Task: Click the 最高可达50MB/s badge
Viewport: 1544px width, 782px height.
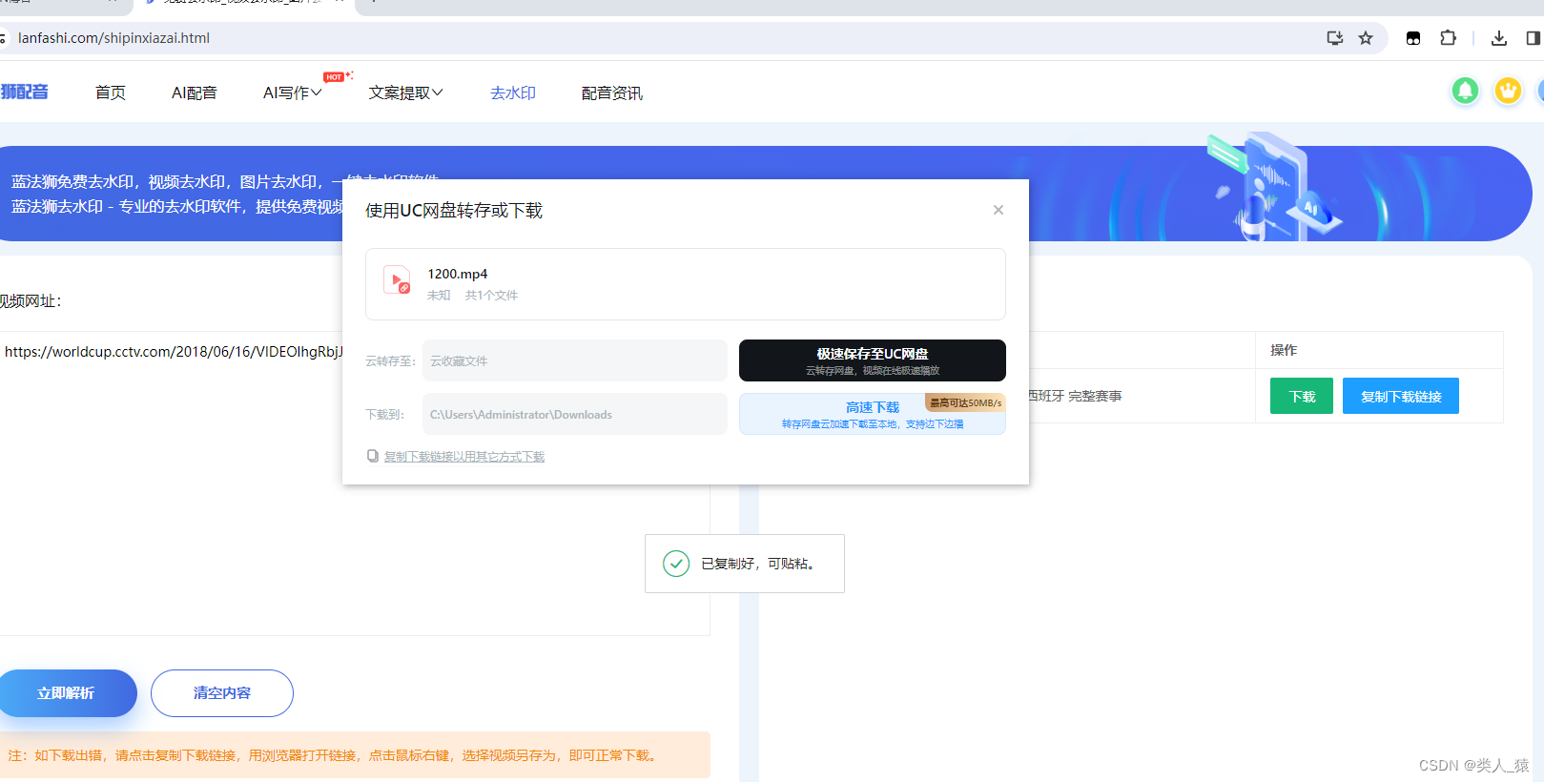Action: coord(965,402)
